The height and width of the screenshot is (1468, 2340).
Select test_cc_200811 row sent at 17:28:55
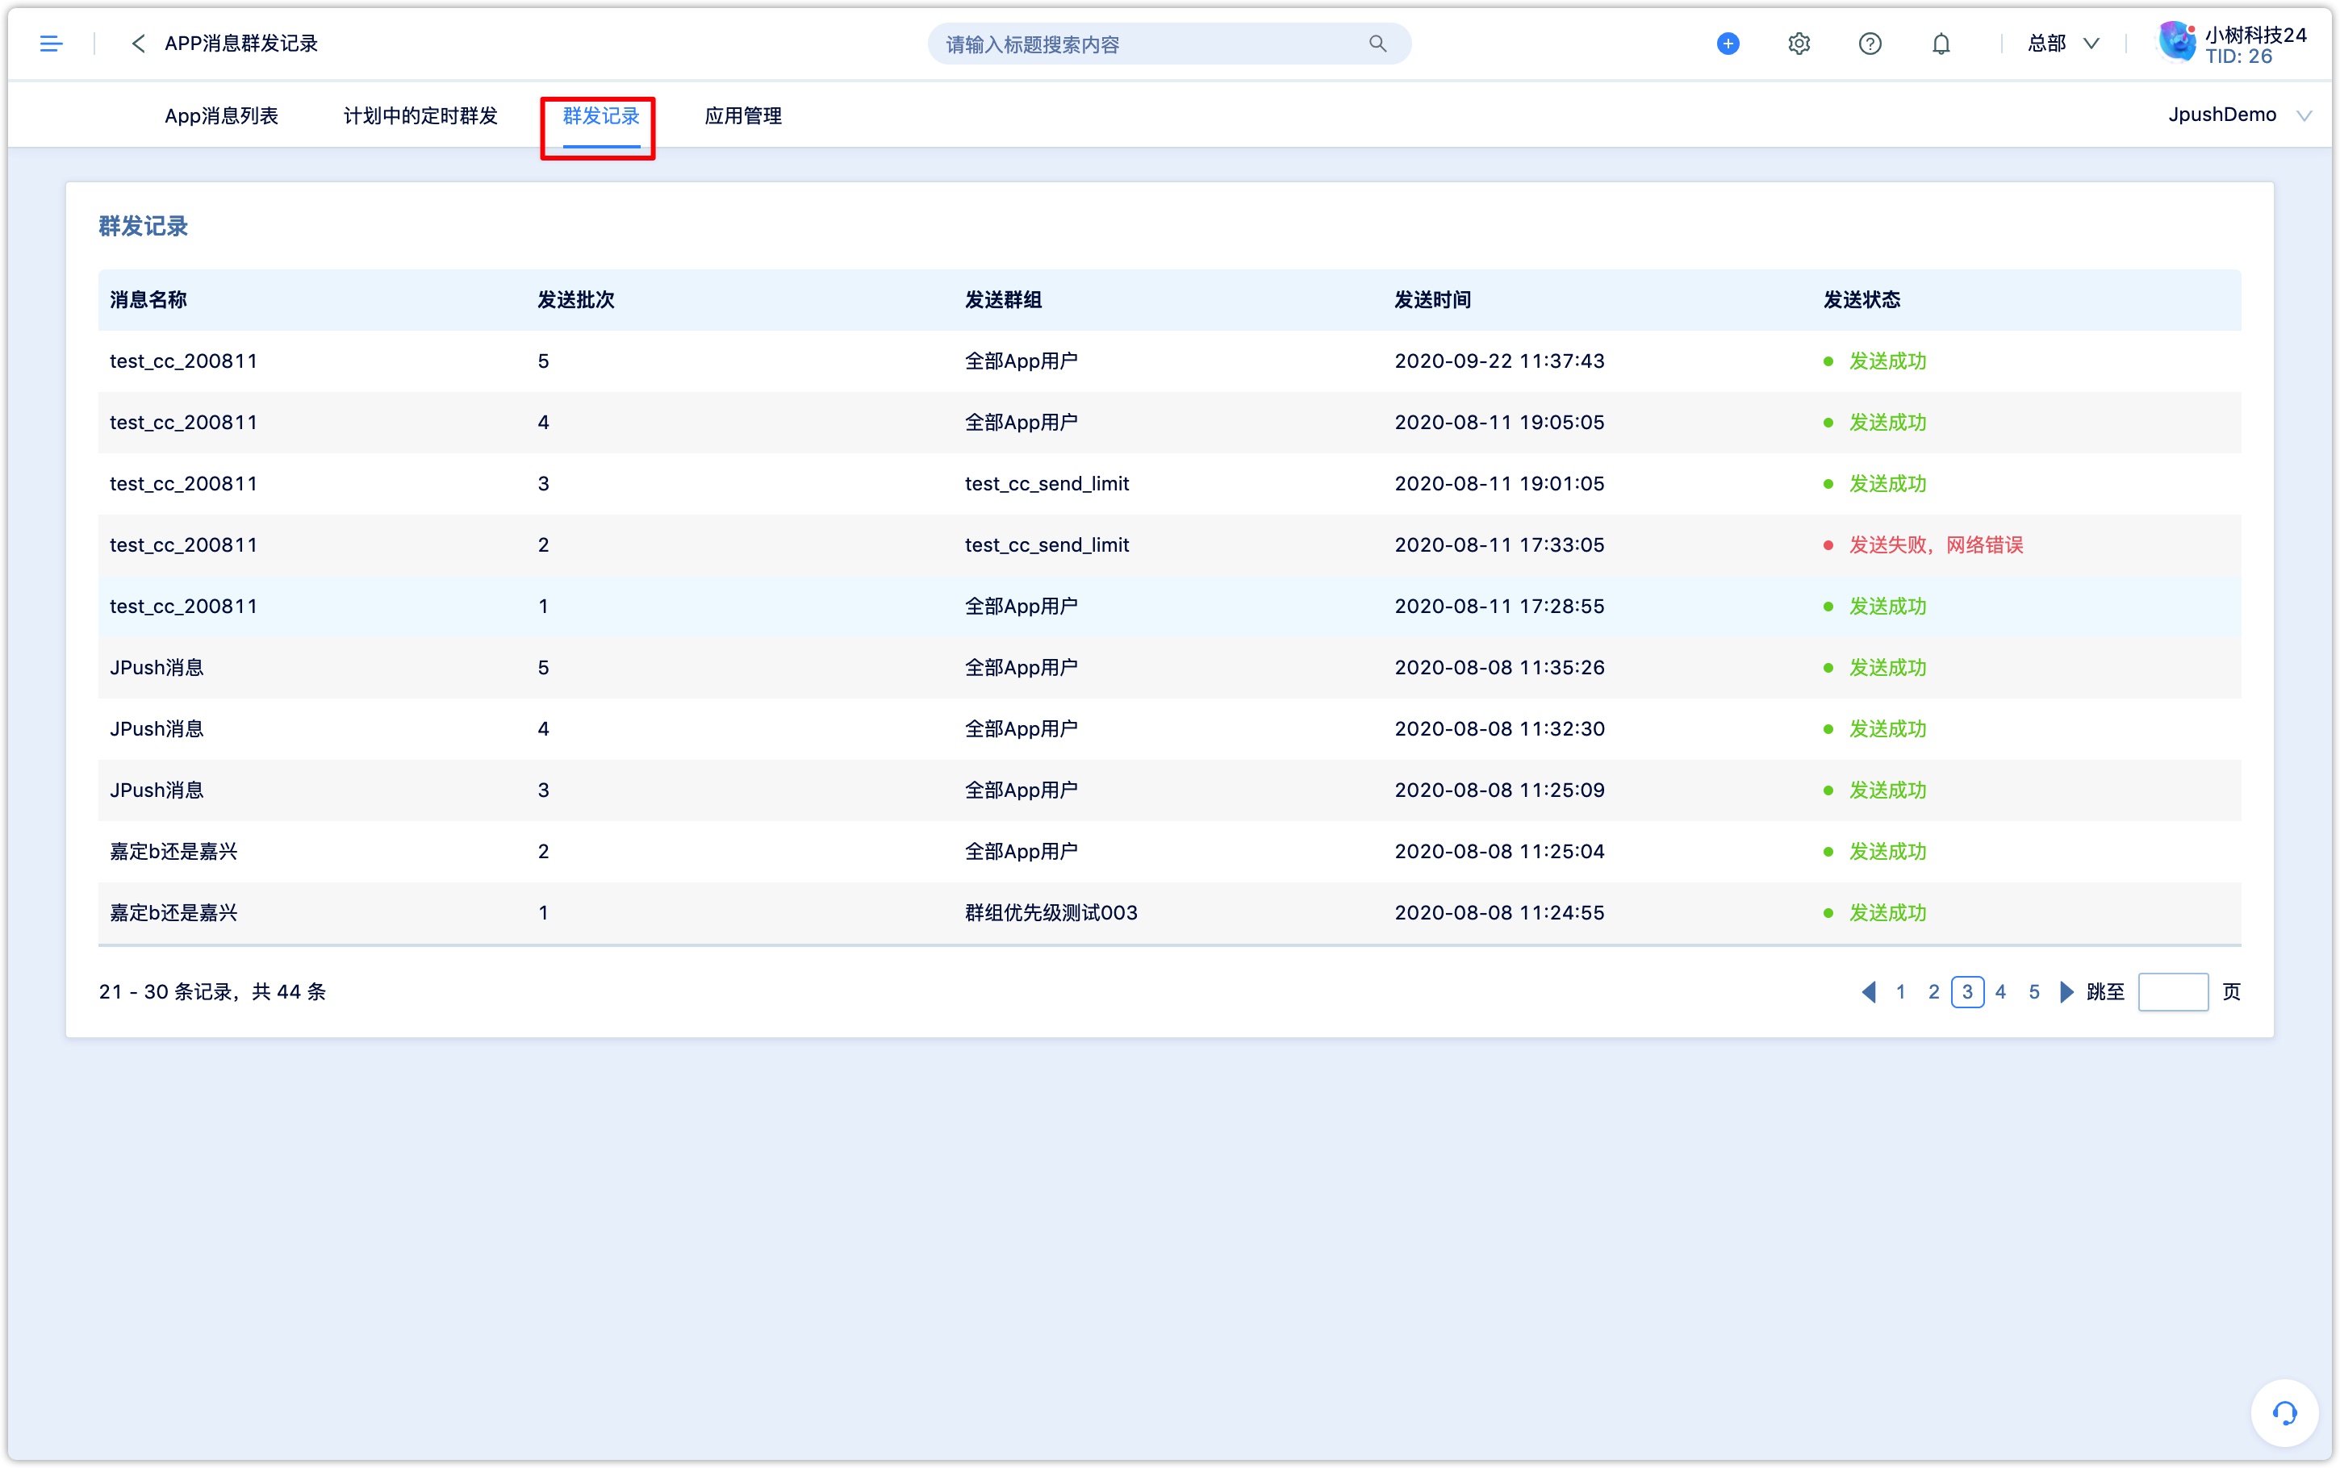[1169, 606]
